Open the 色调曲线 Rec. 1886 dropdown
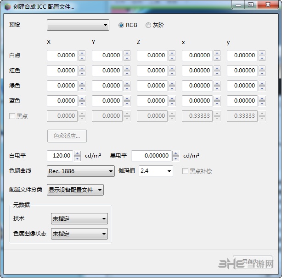The width and height of the screenshot is (282, 278). [x=81, y=171]
